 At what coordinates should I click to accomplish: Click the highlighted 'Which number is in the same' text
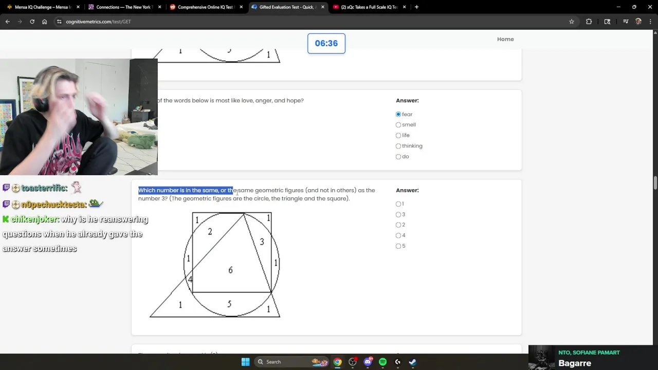pyautogui.click(x=186, y=190)
